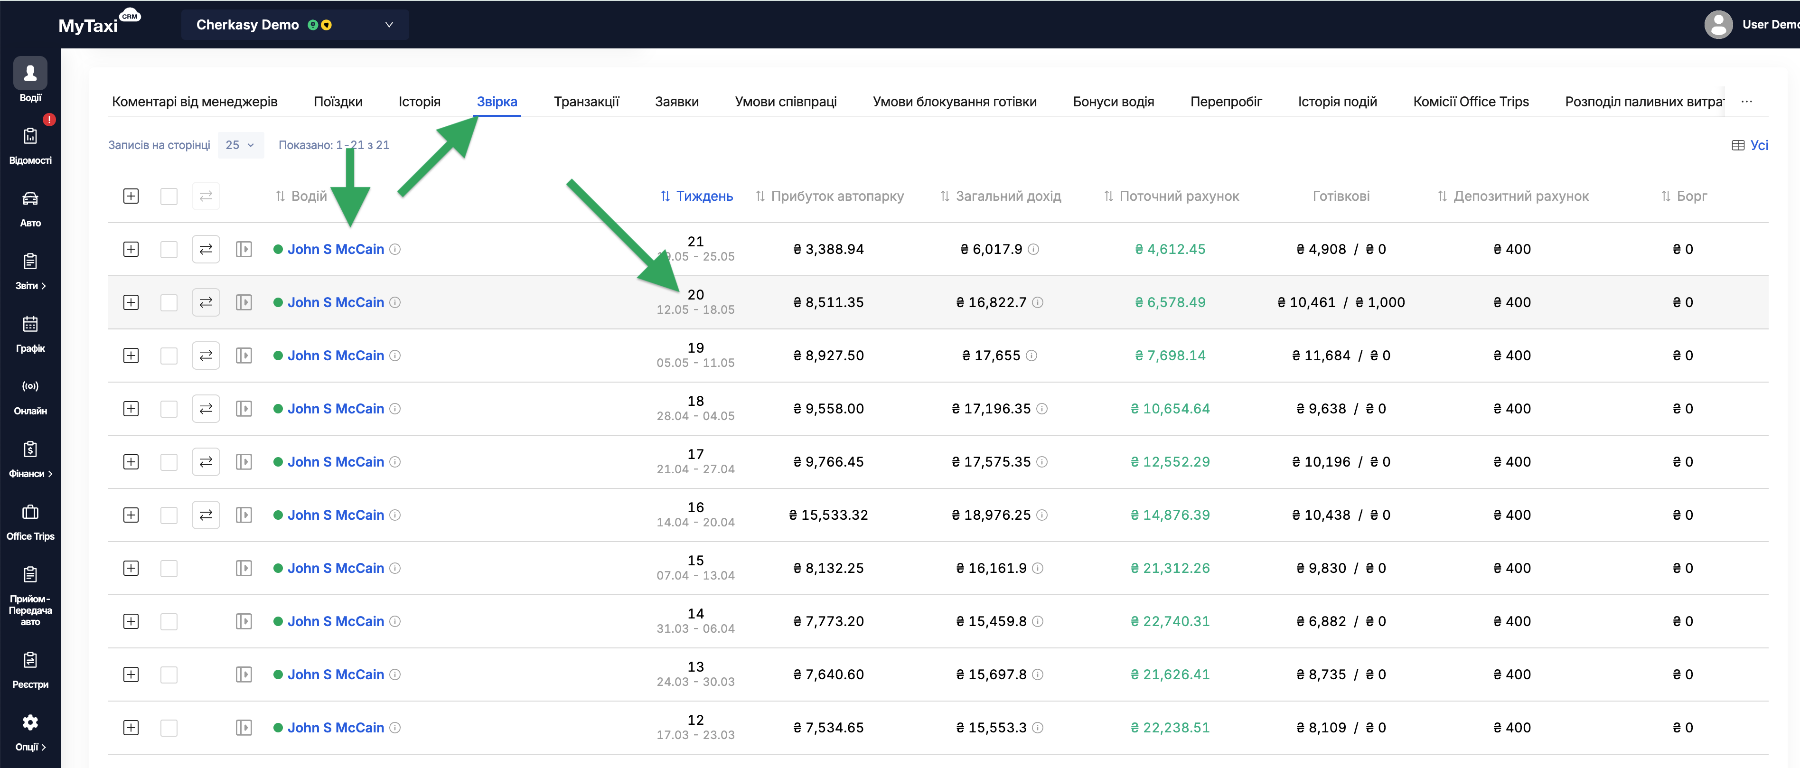The height and width of the screenshot is (768, 1800).
Task: Expand the week 20 row details
Action: pos(131,302)
